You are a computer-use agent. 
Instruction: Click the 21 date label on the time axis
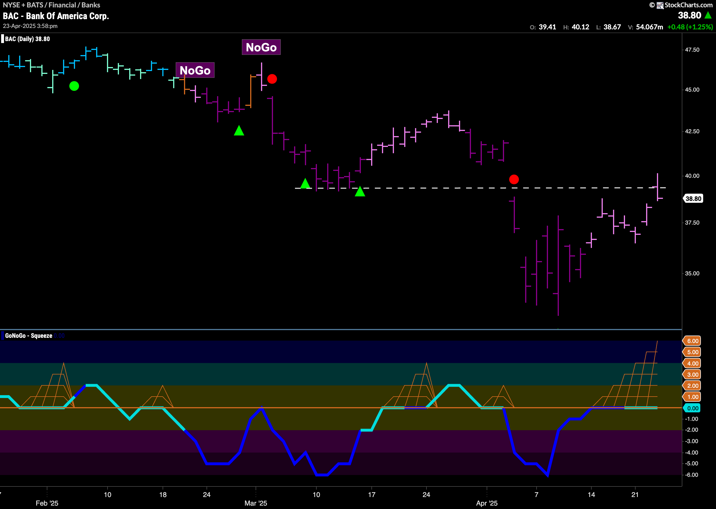[635, 494]
